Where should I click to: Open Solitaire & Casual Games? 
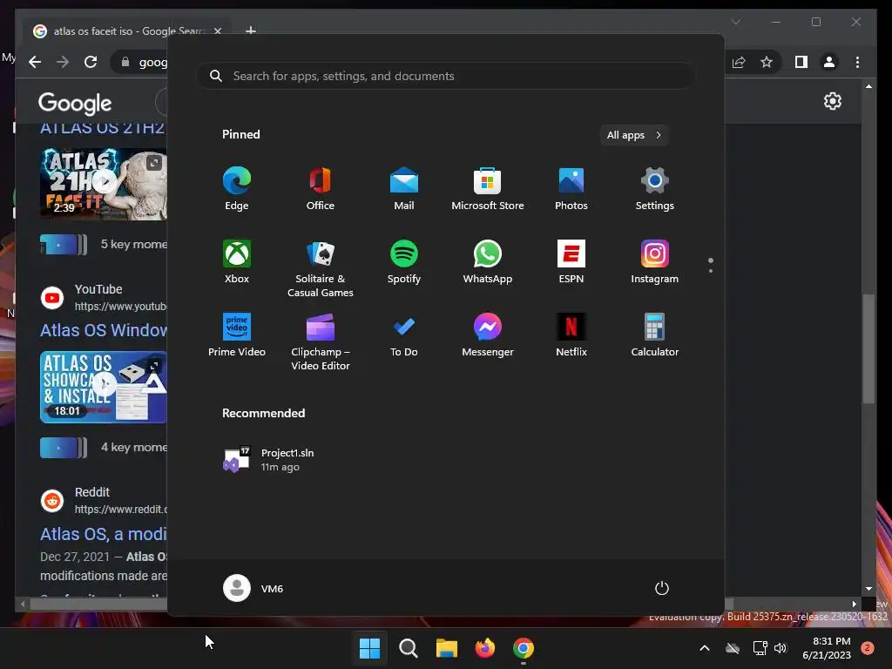click(x=321, y=269)
